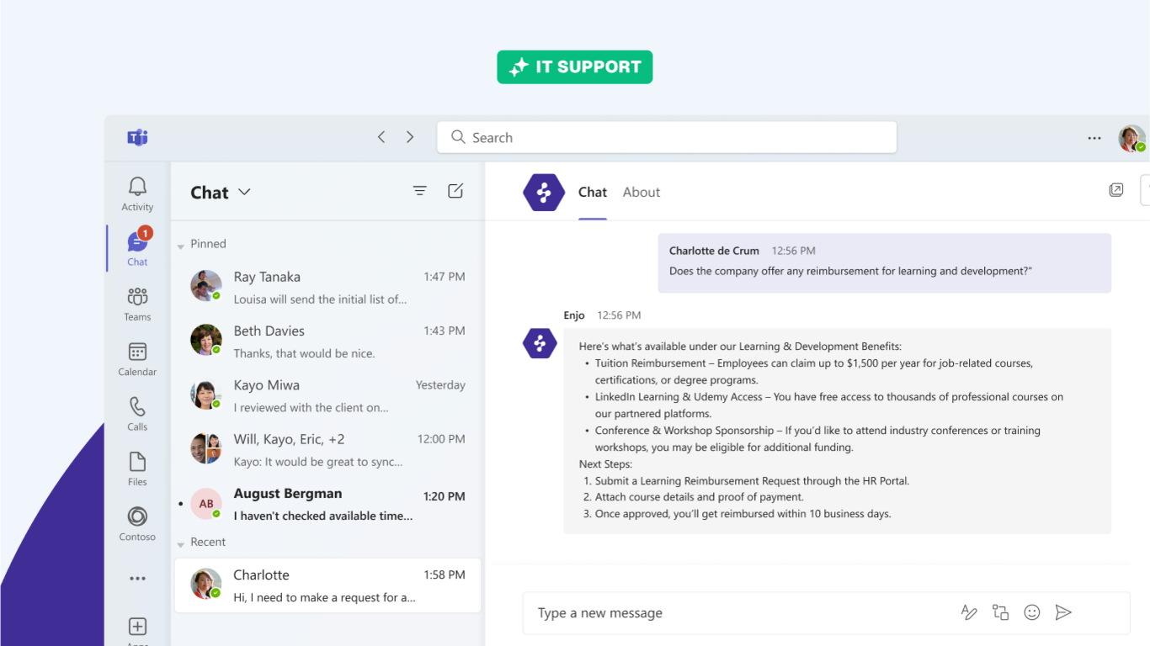Open the Files icon in sidebar

coord(137,462)
